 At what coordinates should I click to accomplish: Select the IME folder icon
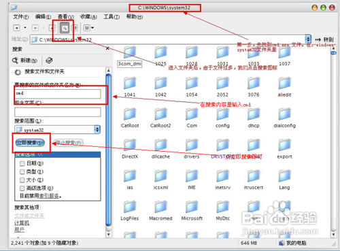point(192,176)
